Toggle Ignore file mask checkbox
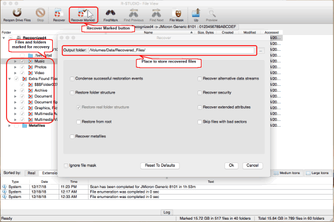334x222 pixels. tap(66, 165)
